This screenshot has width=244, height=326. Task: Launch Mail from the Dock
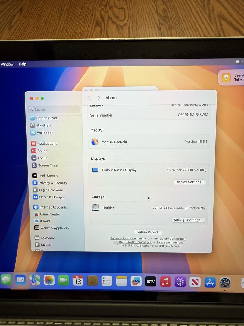tap(20, 280)
